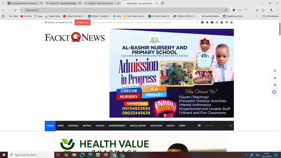Open US Congressman Slams President Tinubu headline
Screen dimensions: 281x158
(x=131, y=22)
